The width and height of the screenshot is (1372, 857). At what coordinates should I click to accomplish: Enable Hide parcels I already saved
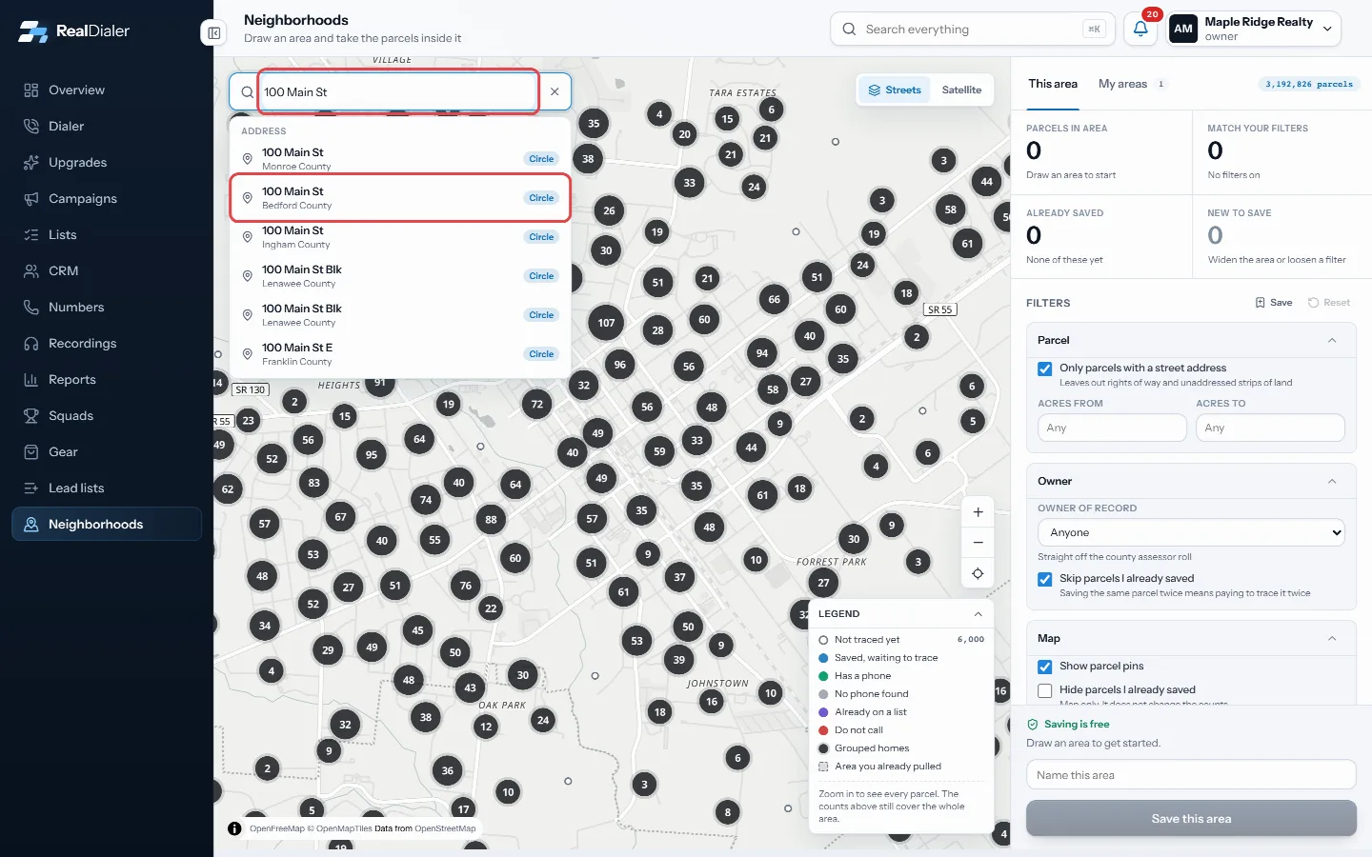pos(1045,690)
